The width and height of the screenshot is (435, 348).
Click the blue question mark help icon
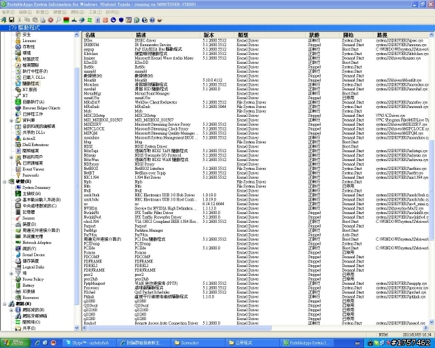152,20
